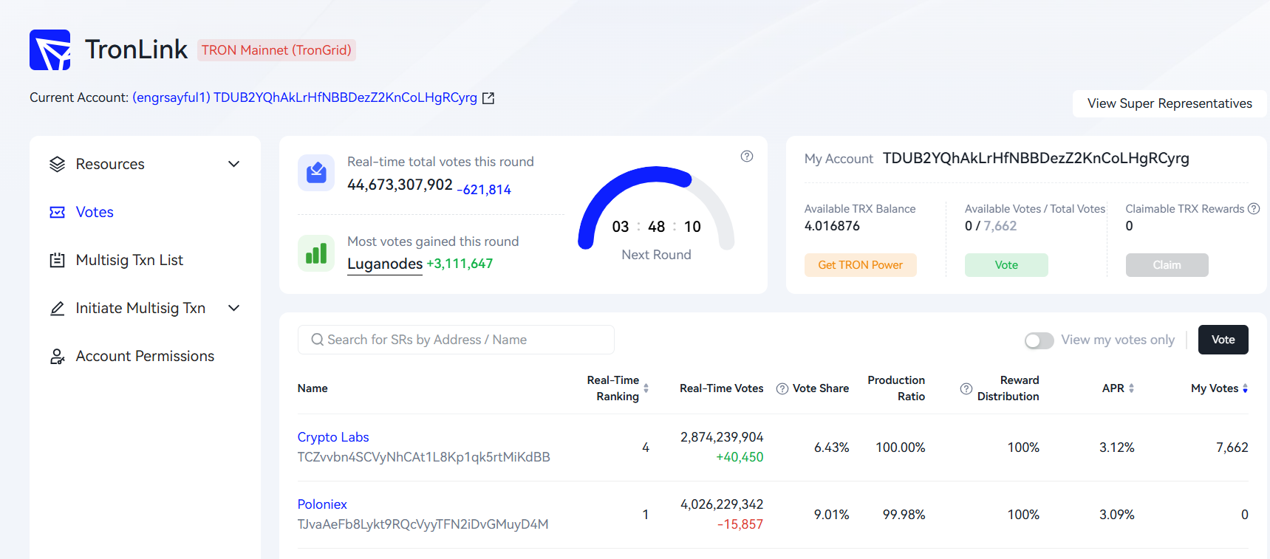Click the Account Permissions user icon
1270x559 pixels.
[58, 357]
